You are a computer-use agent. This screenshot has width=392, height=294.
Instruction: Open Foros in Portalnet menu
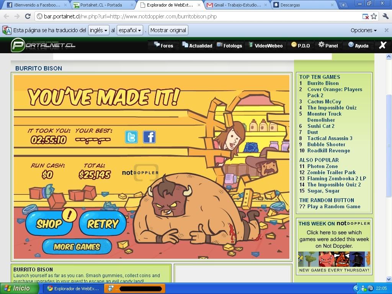(x=164, y=46)
